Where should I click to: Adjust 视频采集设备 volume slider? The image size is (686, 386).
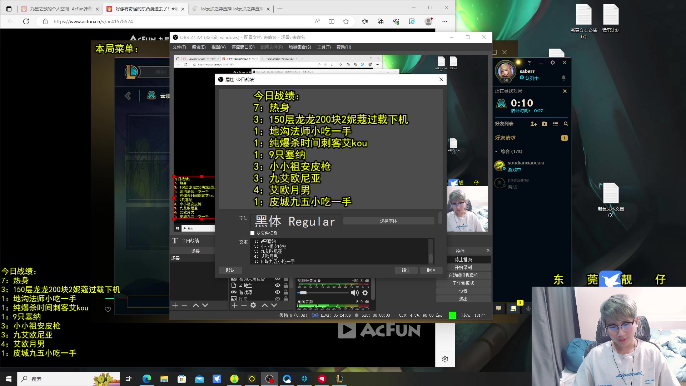[x=303, y=293]
